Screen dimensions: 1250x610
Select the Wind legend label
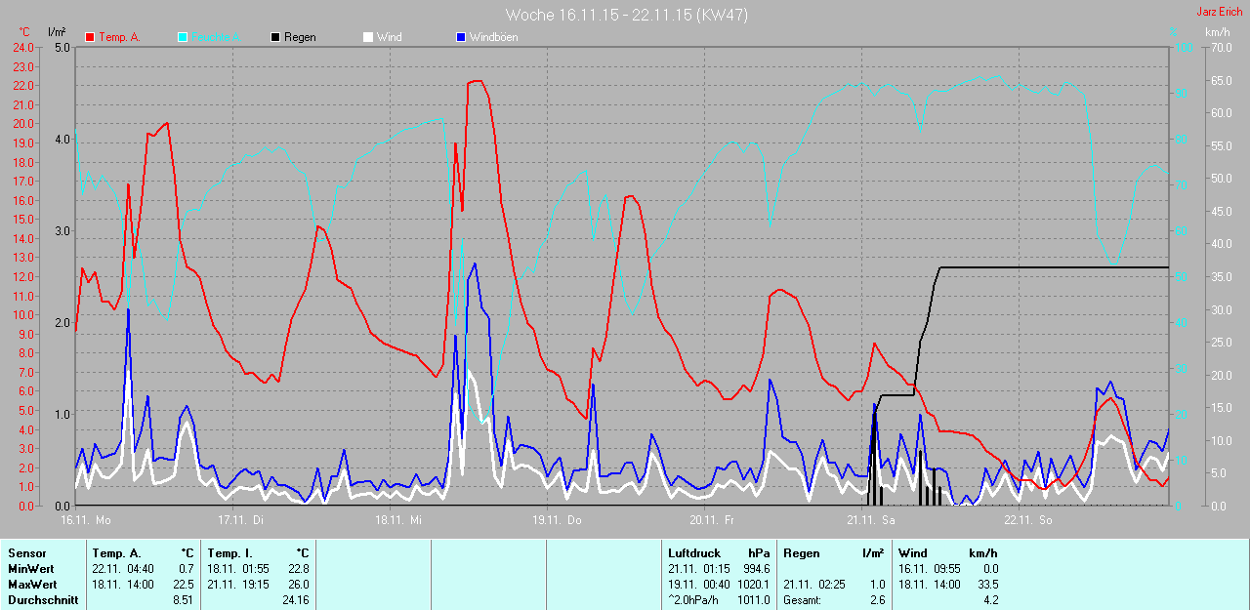389,37
